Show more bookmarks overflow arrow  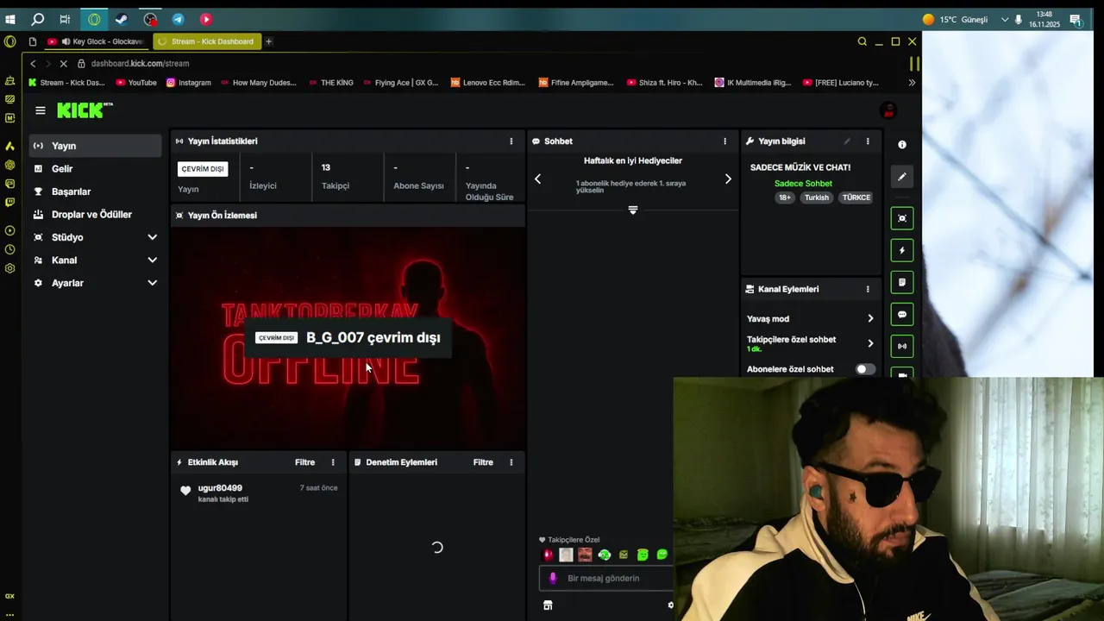[x=912, y=83]
